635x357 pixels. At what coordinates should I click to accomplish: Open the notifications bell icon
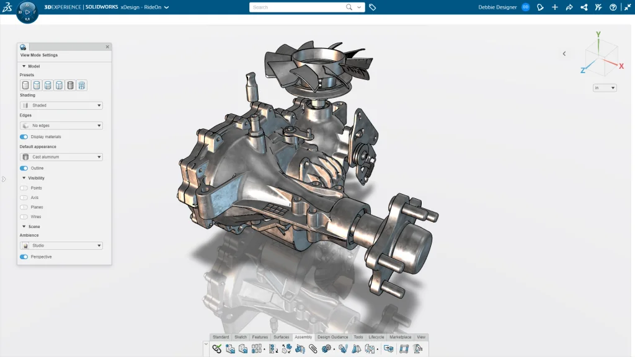coord(540,7)
